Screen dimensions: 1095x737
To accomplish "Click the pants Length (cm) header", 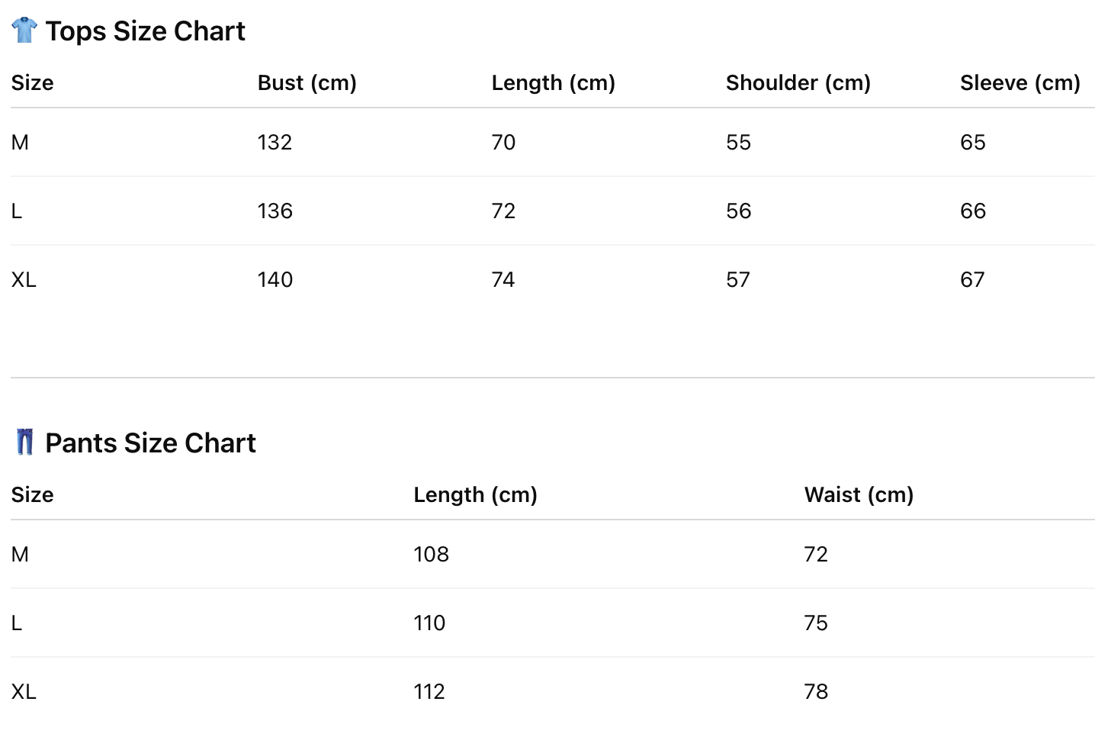I will pos(475,494).
